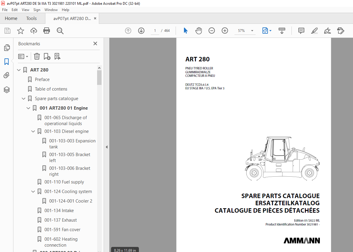Open the Find text magnifier icon

click(x=60, y=31)
